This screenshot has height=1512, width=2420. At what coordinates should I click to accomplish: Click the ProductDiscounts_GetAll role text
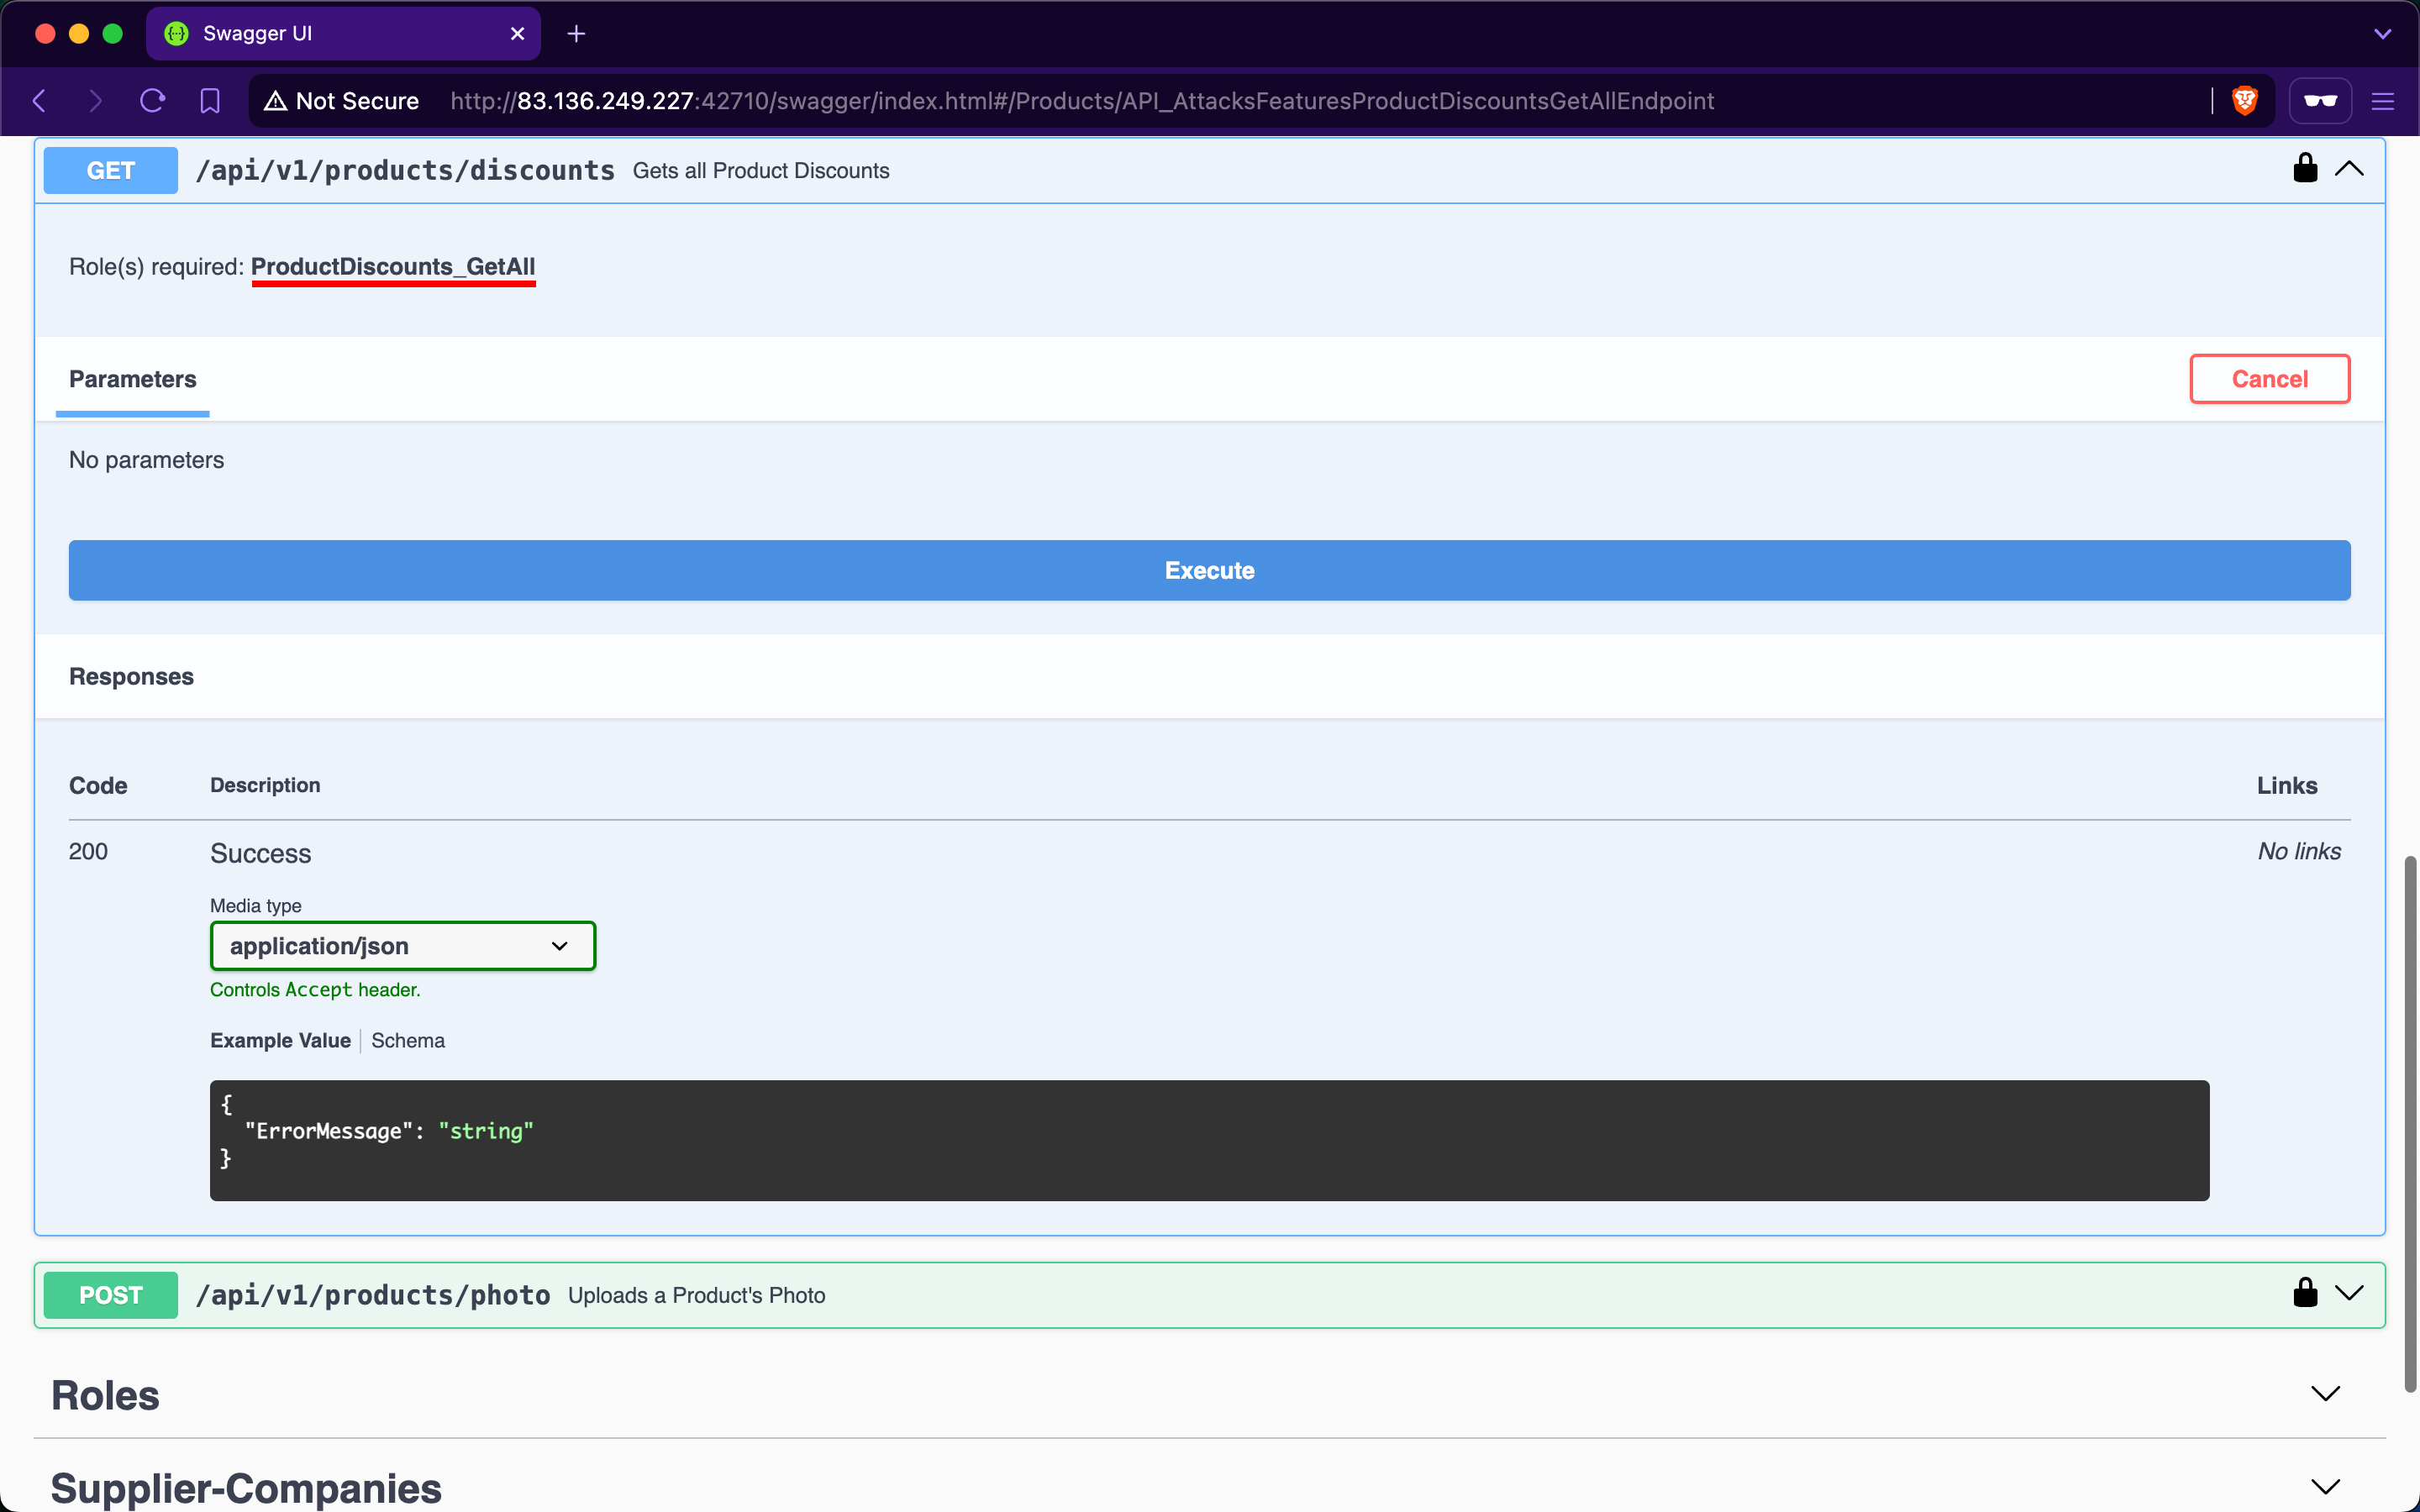[393, 267]
